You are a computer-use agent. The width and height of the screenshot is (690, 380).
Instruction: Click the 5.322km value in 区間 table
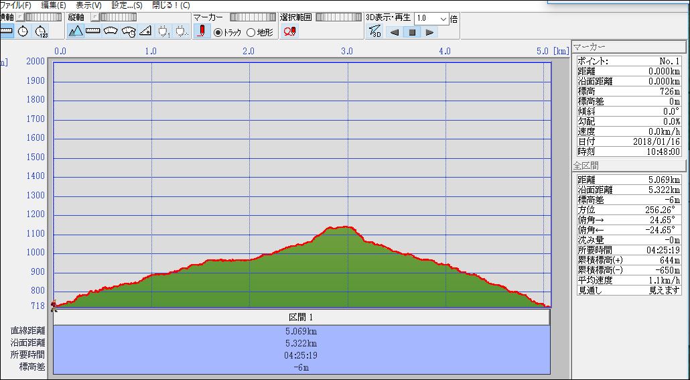(x=301, y=343)
